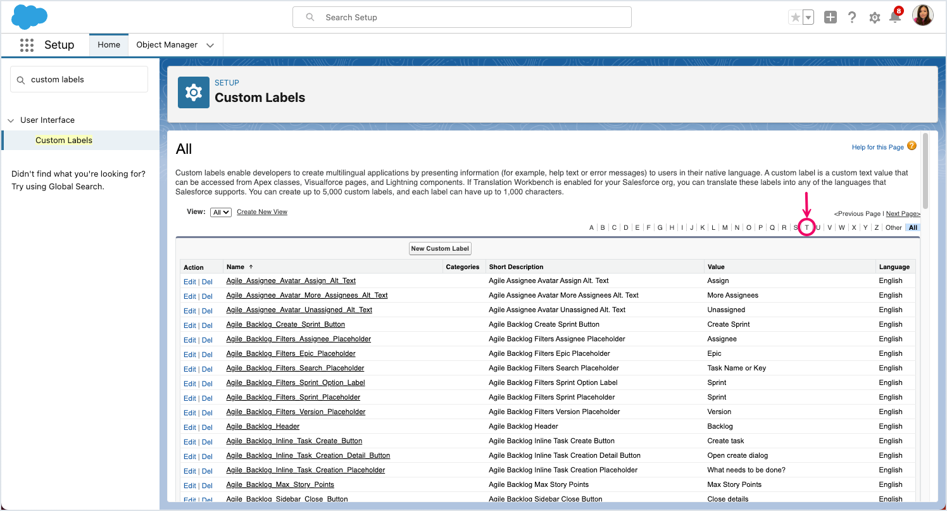The height and width of the screenshot is (511, 947).
Task: Open Agile_Backlog_Inline_Task_Create_Button label
Action: [x=294, y=441]
